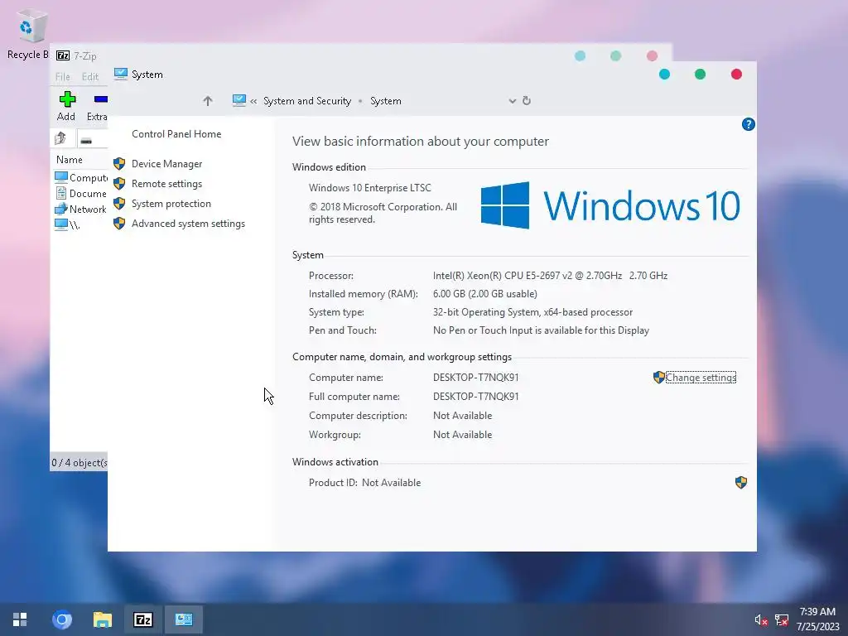Screen dimensions: 848x636
Task: Click '32-bit Operating System, x64-based processor' text
Action: pyautogui.click(x=532, y=312)
